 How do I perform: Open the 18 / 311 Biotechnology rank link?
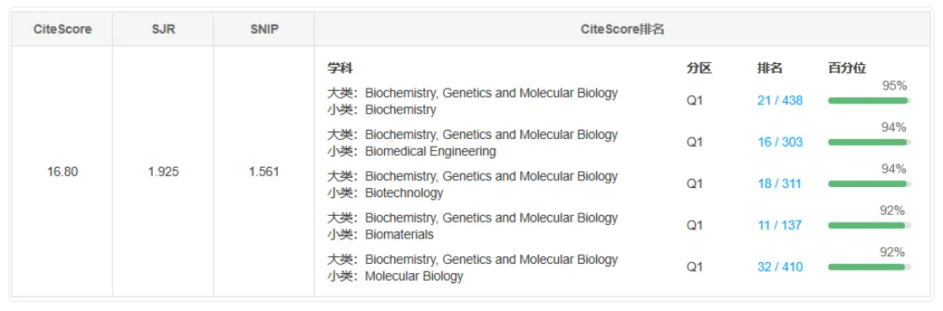[x=779, y=184]
